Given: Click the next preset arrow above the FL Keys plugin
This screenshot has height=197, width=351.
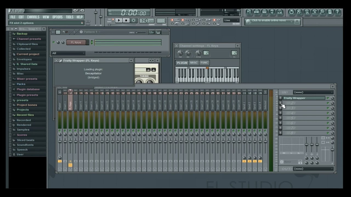Looking at the screenshot, I should (x=152, y=60).
